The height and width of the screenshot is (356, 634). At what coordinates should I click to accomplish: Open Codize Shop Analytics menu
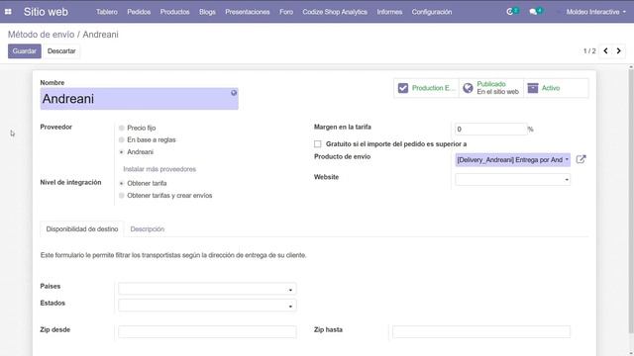(x=335, y=12)
